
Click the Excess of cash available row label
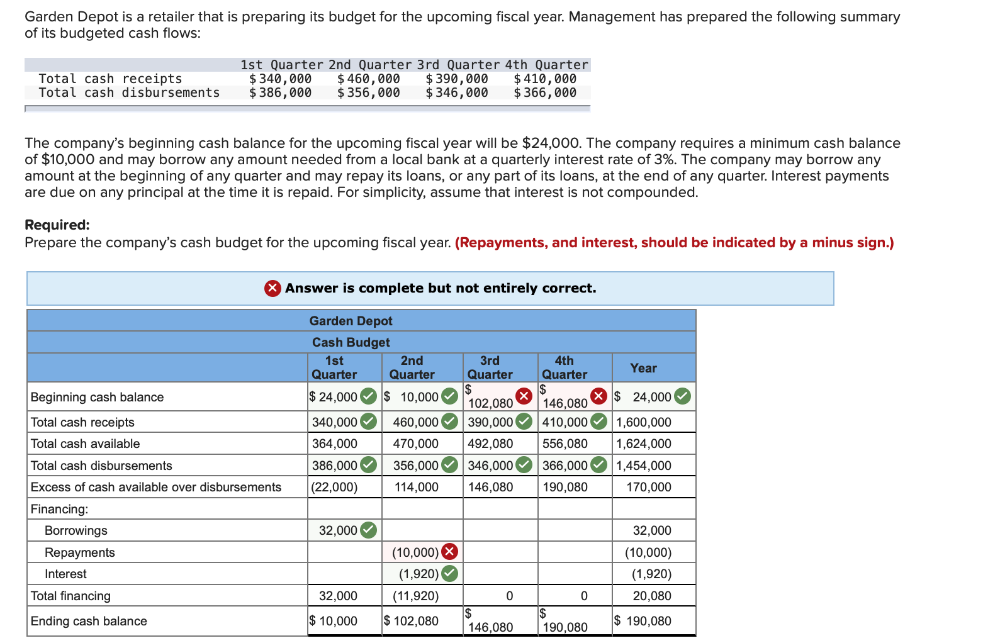156,487
